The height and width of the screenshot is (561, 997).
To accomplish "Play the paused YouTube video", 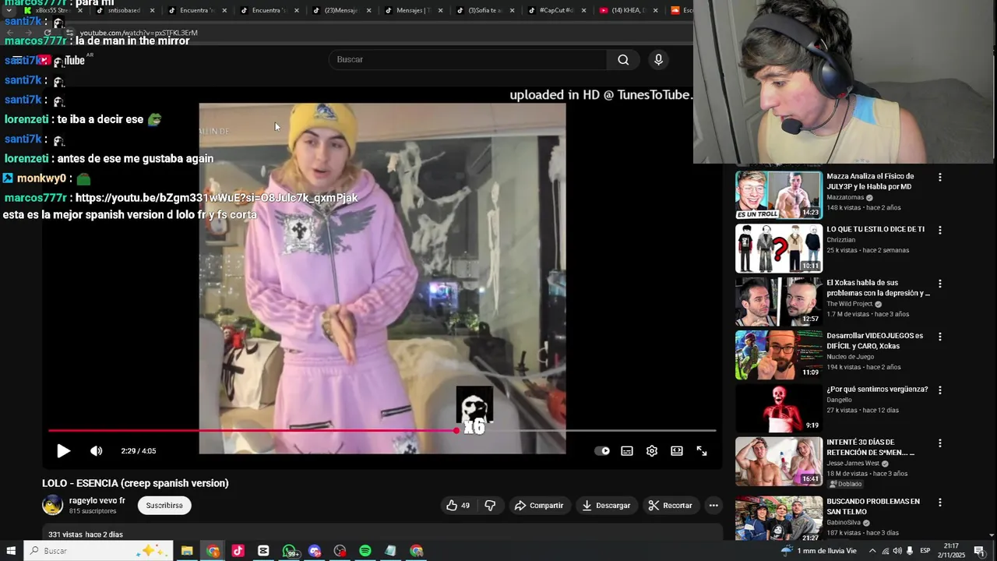I will point(63,451).
